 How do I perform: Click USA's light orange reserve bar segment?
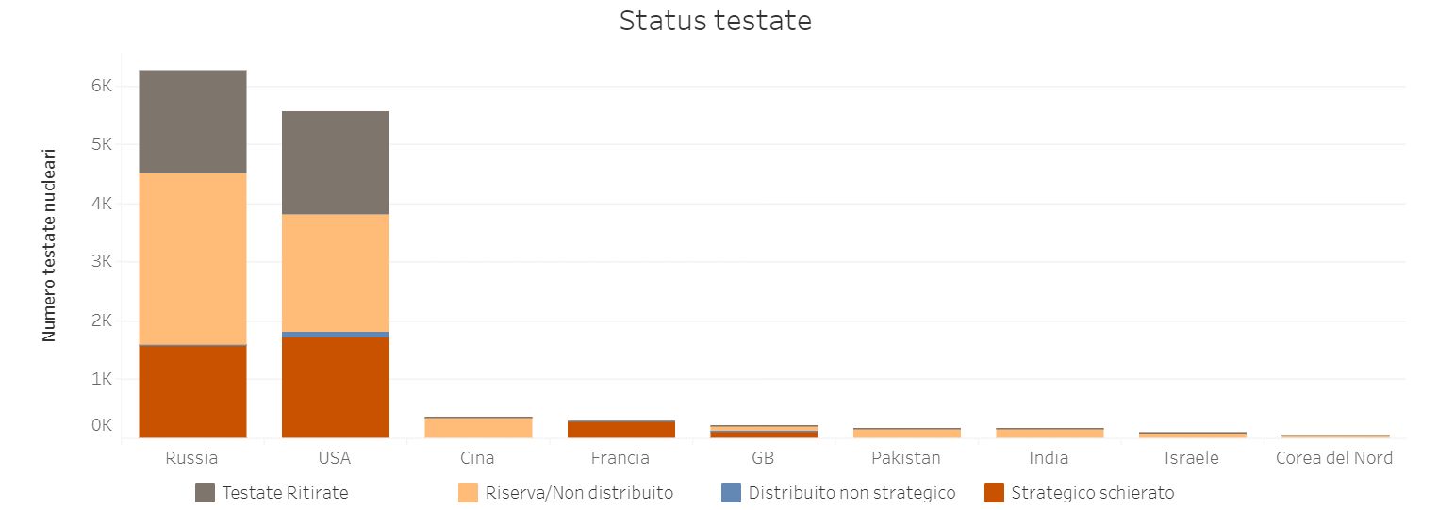pyautogui.click(x=336, y=272)
